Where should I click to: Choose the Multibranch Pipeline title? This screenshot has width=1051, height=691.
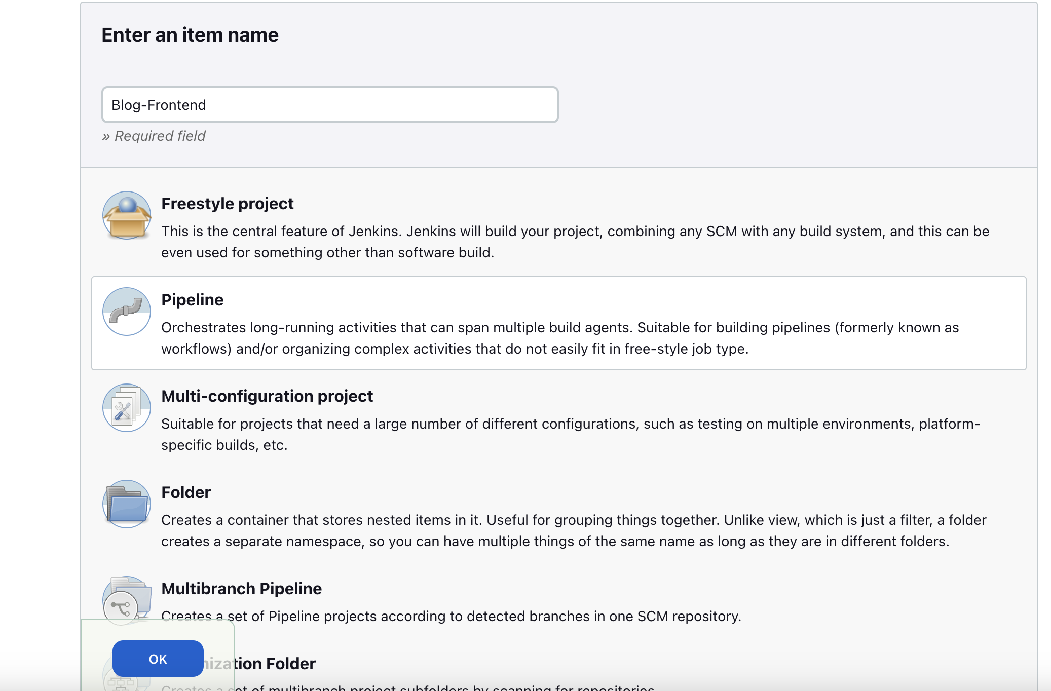241,589
